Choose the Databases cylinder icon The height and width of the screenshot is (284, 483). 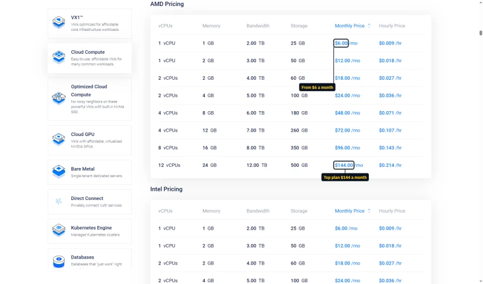tap(59, 261)
